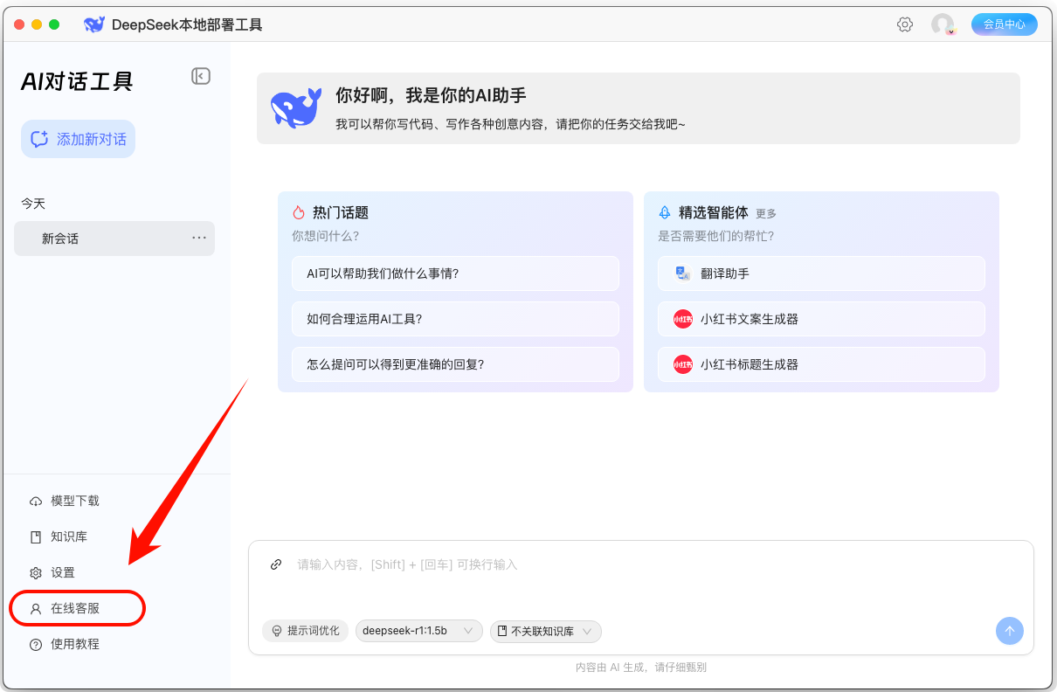Click the greeting '你好啊，我是你的AI助手'
This screenshot has height=692, width=1057.
pyautogui.click(x=431, y=96)
